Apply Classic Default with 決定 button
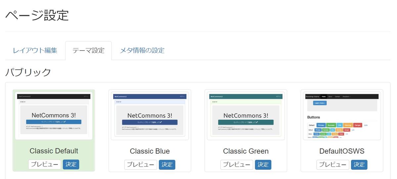This screenshot has width=397, height=179. [x=71, y=164]
